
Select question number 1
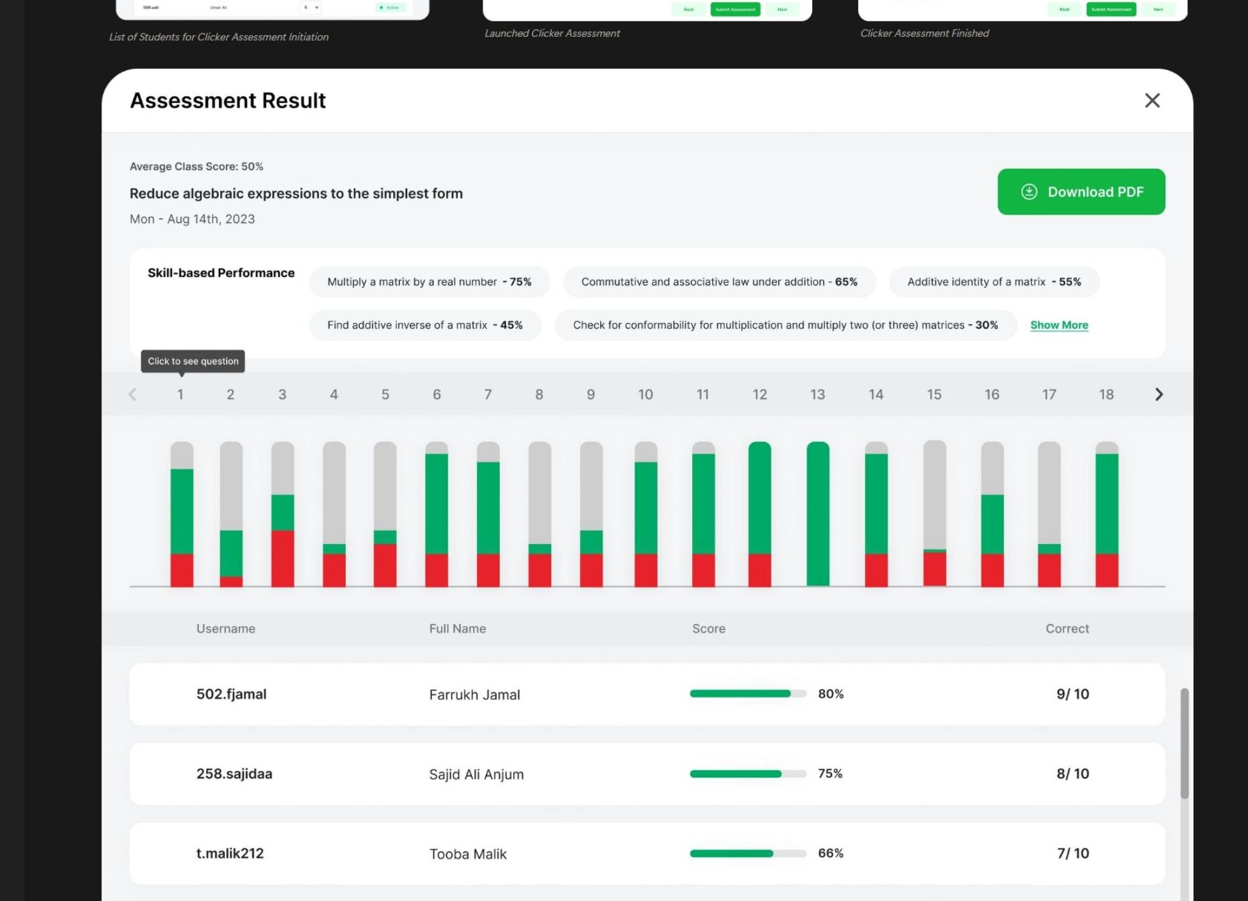(x=180, y=394)
